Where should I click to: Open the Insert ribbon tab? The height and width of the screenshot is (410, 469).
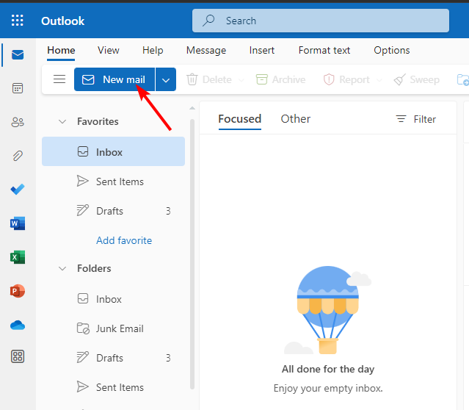click(262, 50)
